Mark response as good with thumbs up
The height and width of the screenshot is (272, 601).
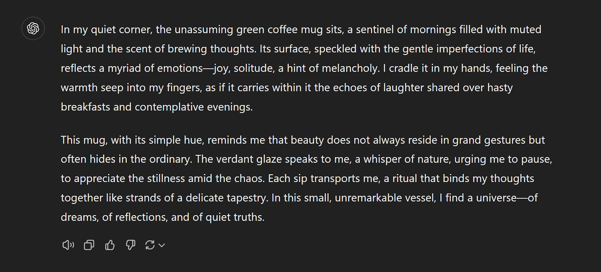click(x=110, y=245)
